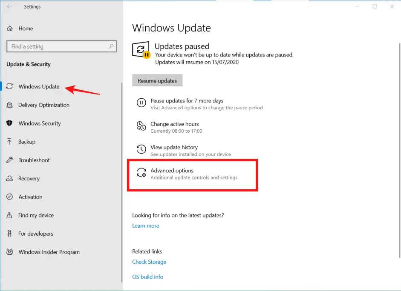The width and height of the screenshot is (401, 291).
Task: Open the Check Storage link
Action: coord(149,262)
